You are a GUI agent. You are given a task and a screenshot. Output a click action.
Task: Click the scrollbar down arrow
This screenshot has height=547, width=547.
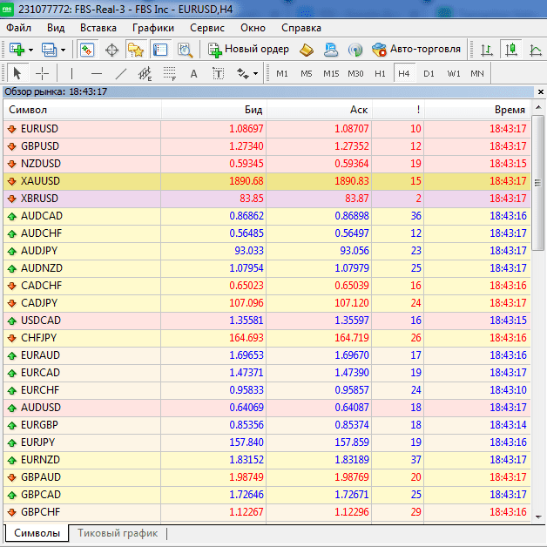pos(538,517)
